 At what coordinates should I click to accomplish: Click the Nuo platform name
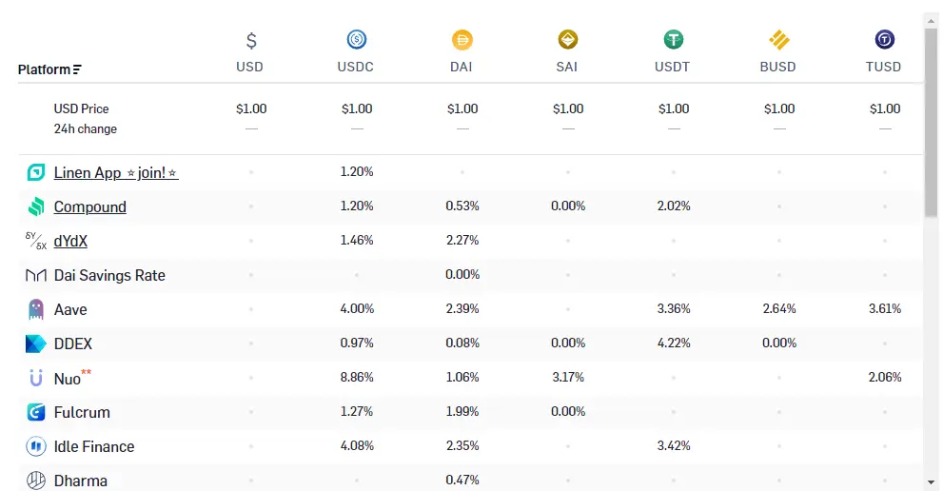[x=68, y=379]
